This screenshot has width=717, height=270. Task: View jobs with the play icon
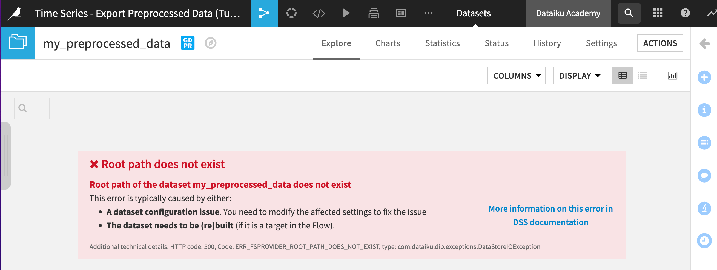point(346,13)
